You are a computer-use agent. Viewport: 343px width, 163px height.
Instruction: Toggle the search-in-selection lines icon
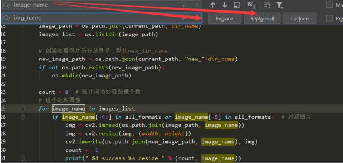point(267,5)
